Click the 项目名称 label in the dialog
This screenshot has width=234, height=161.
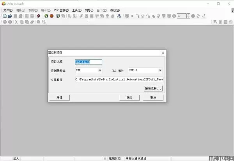click(57, 62)
